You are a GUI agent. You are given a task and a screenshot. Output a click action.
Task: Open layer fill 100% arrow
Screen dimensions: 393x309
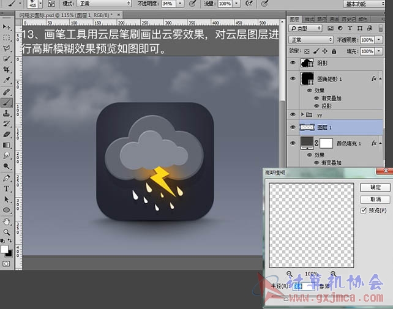pos(379,51)
